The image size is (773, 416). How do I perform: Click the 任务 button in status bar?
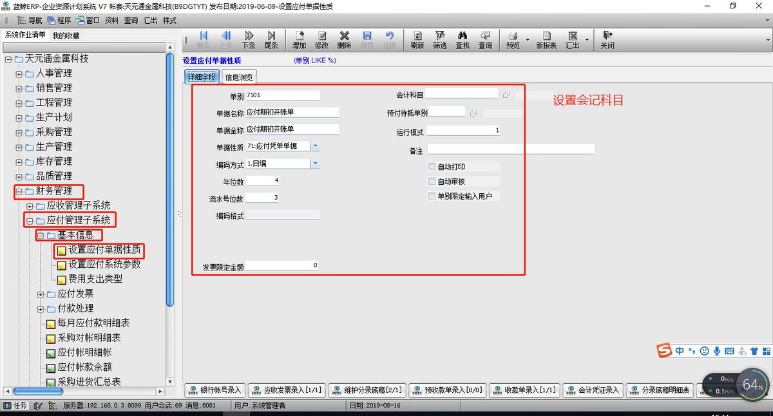click(x=15, y=406)
